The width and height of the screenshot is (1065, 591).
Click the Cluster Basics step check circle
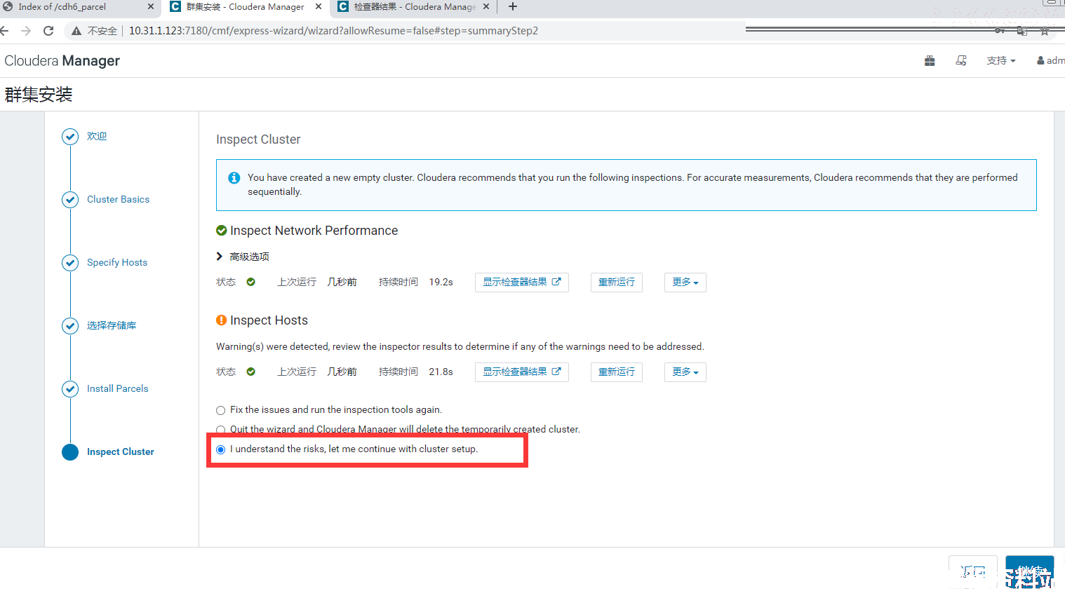[70, 200]
